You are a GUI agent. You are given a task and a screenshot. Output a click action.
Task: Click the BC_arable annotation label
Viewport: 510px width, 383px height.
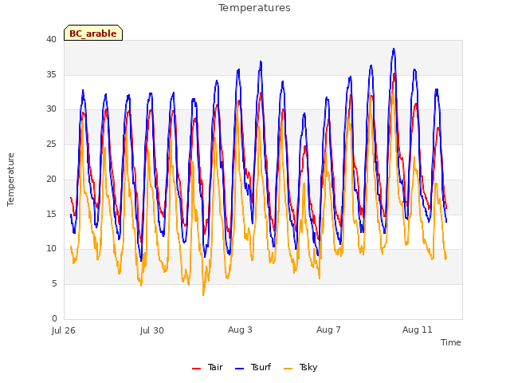(x=93, y=34)
